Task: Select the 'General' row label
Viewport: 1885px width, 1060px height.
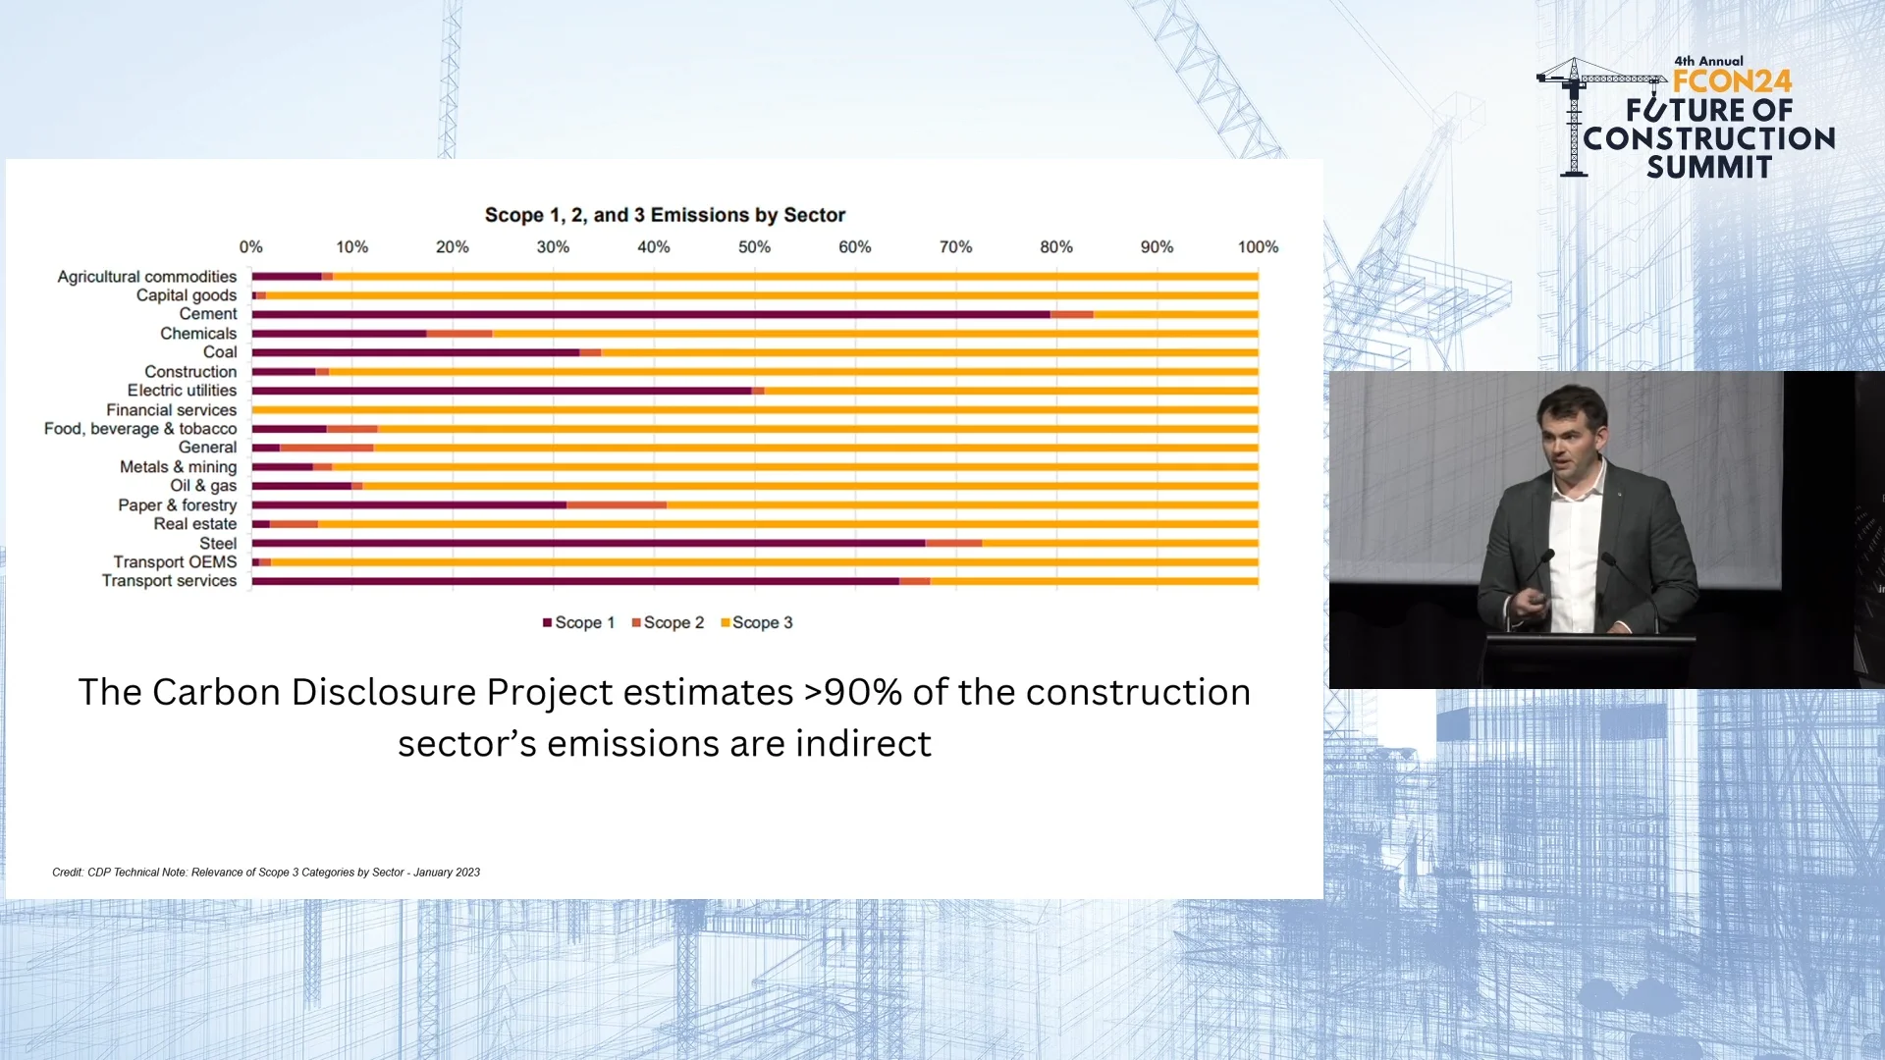Action: click(x=207, y=448)
